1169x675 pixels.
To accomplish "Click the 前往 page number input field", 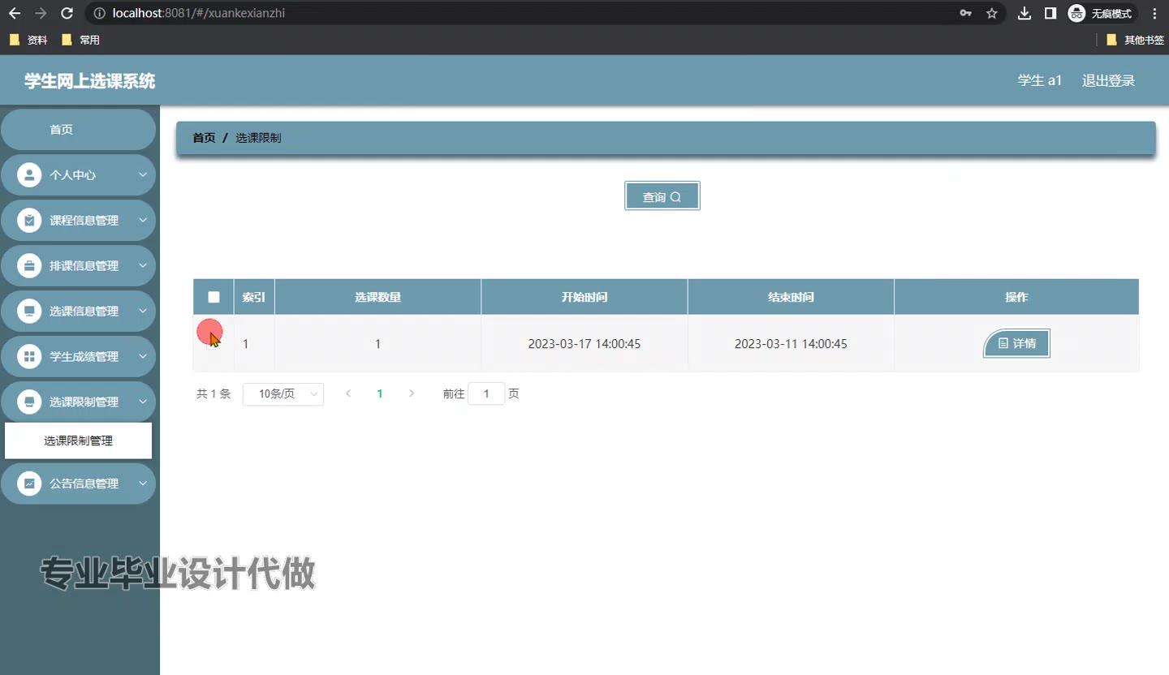I will pyautogui.click(x=487, y=393).
